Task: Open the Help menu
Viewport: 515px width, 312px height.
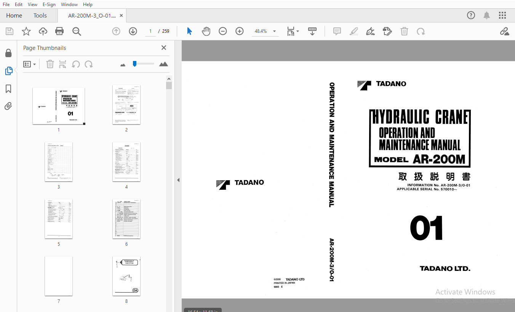Action: click(88, 4)
